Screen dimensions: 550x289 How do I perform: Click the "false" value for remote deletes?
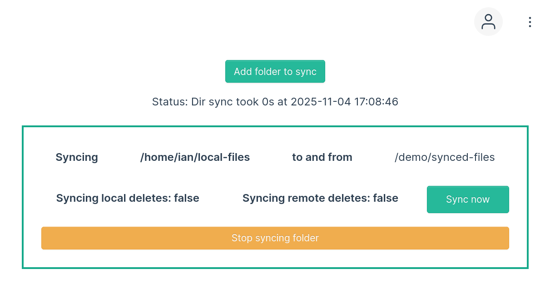[386, 198]
